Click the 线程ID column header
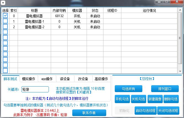The width and height of the screenshot is (184, 118). tap(112, 10)
